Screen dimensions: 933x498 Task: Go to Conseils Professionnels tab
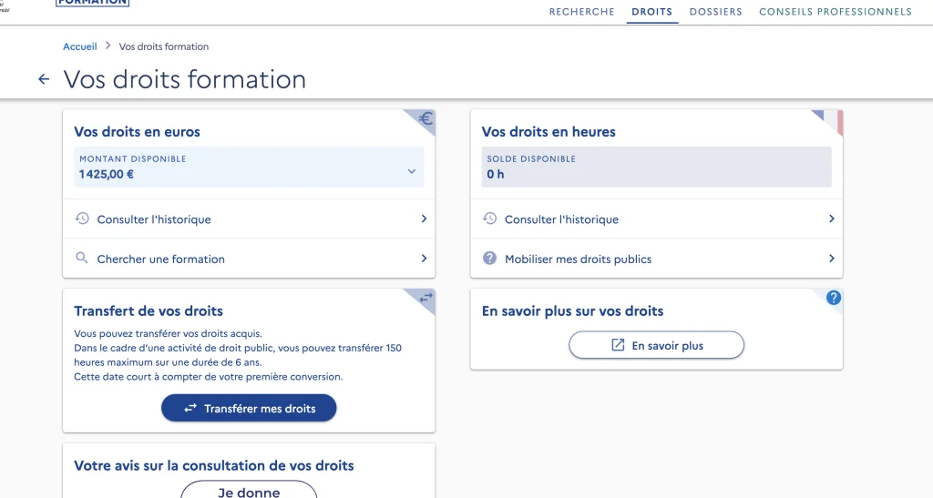[835, 12]
